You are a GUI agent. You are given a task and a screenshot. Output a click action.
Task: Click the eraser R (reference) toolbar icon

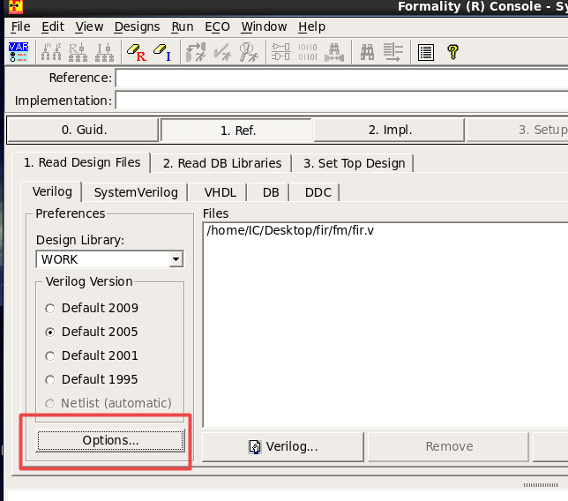pyautogui.click(x=136, y=52)
